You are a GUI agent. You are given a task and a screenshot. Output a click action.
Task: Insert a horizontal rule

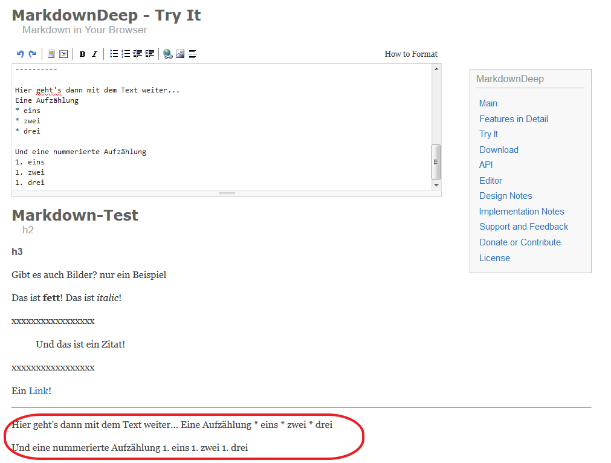[x=193, y=54]
